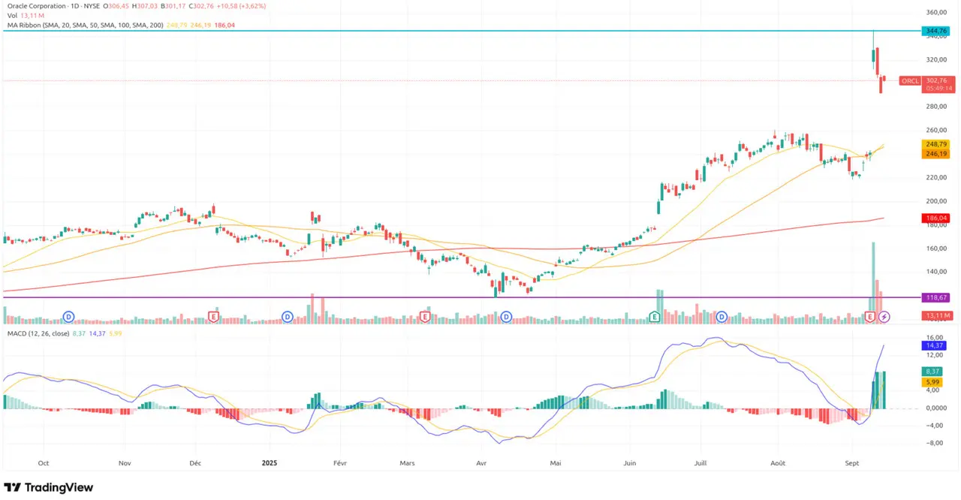Image resolution: width=961 pixels, height=500 pixels.
Task: Click the Oct label on time axis
Action: [44, 463]
